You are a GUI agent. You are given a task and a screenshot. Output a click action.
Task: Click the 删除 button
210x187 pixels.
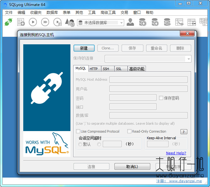(180, 48)
